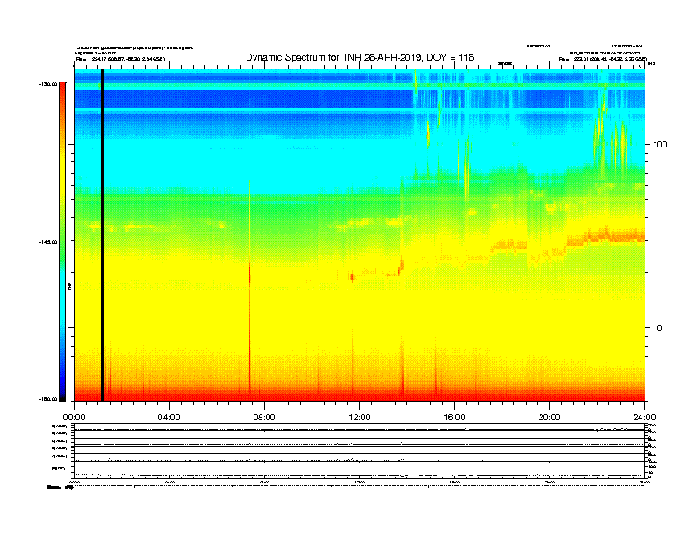Click the -145.00 color scale label

click(x=48, y=242)
